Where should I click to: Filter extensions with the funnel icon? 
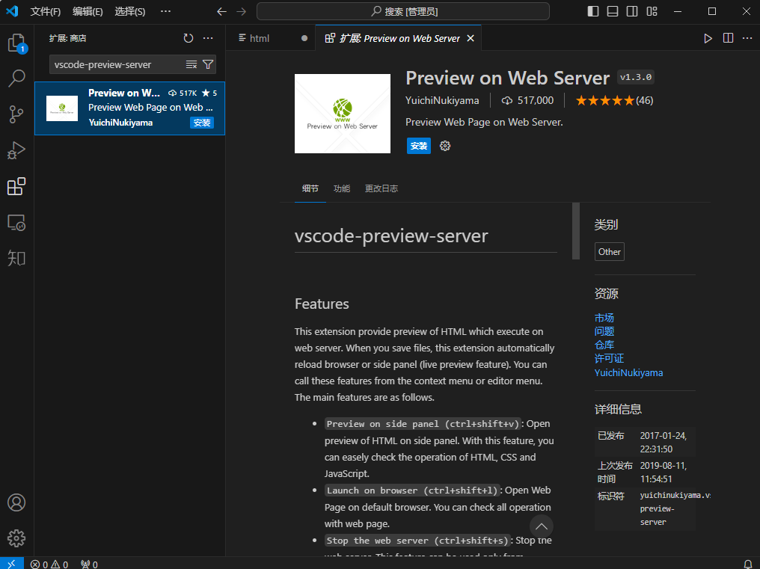[208, 64]
